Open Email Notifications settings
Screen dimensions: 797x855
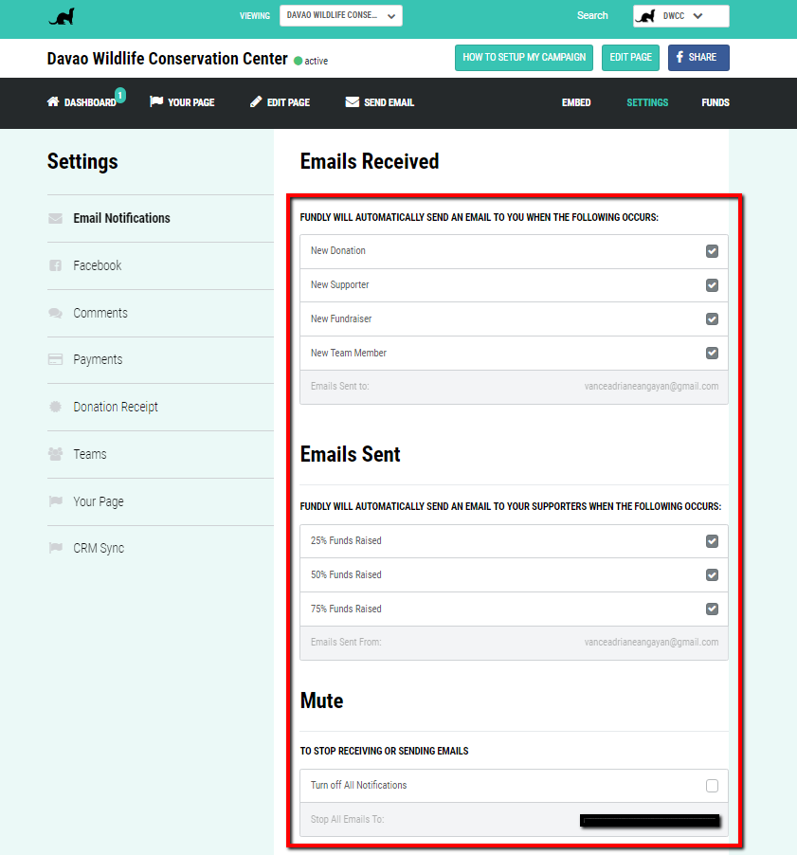coord(160,218)
